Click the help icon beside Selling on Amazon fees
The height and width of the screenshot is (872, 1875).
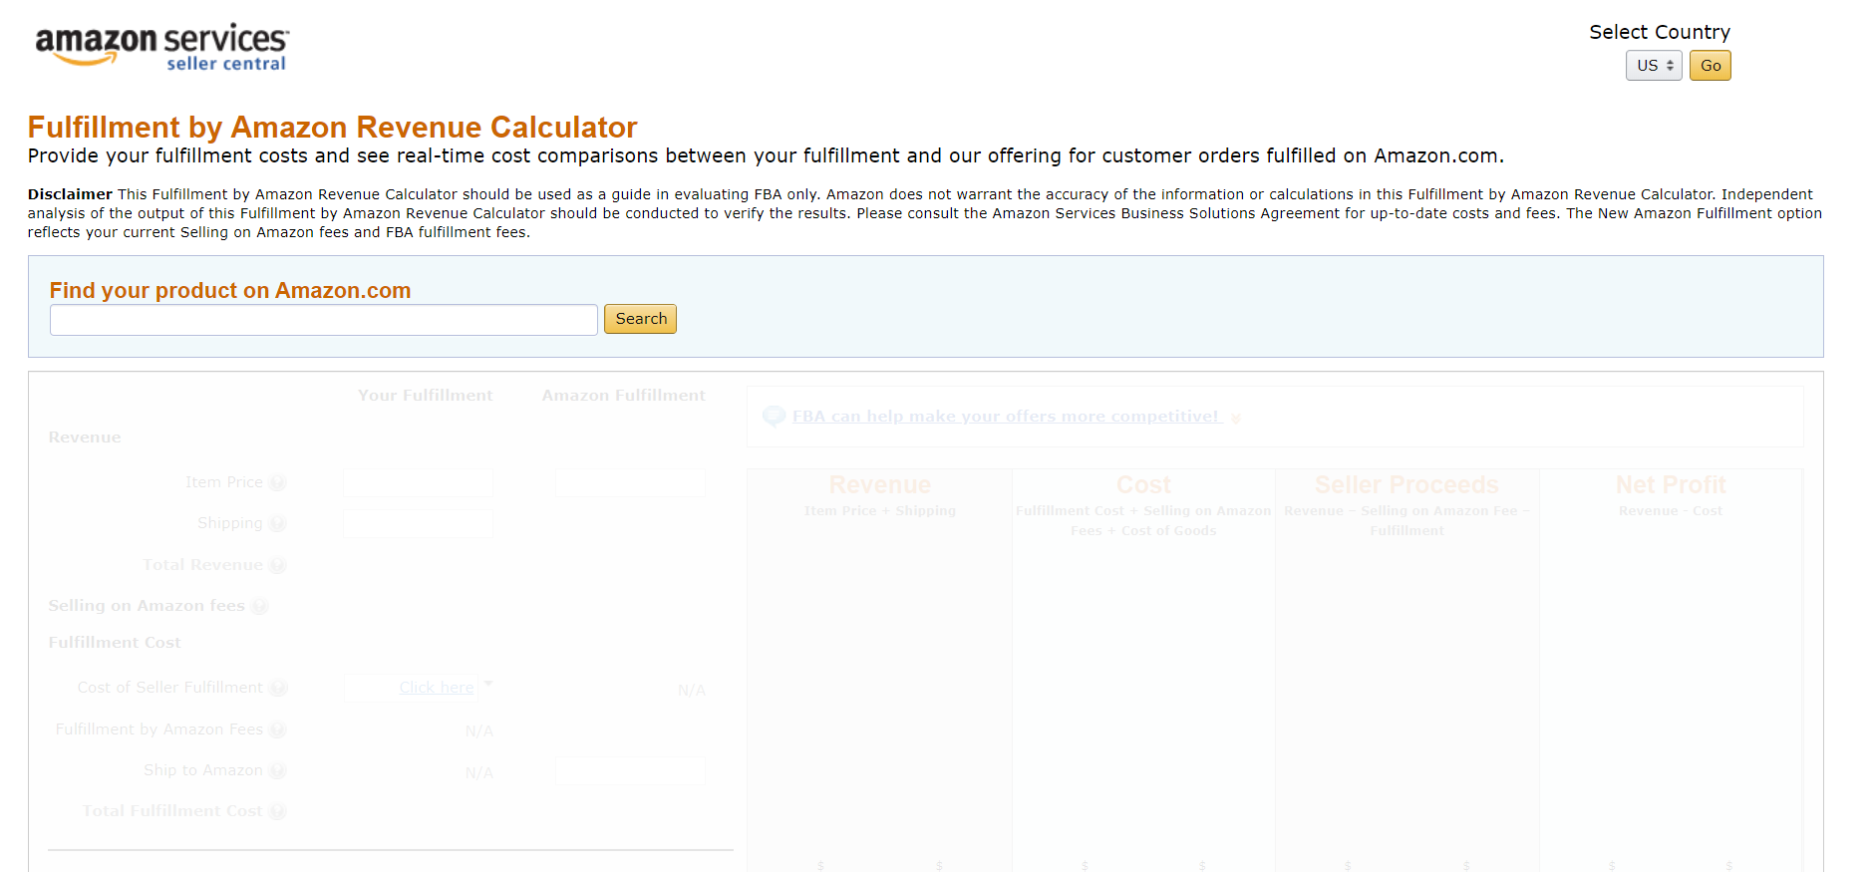259,606
